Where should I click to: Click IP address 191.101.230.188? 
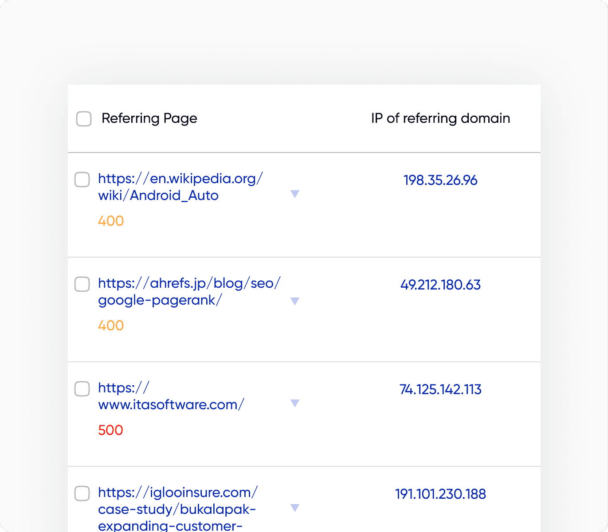440,494
